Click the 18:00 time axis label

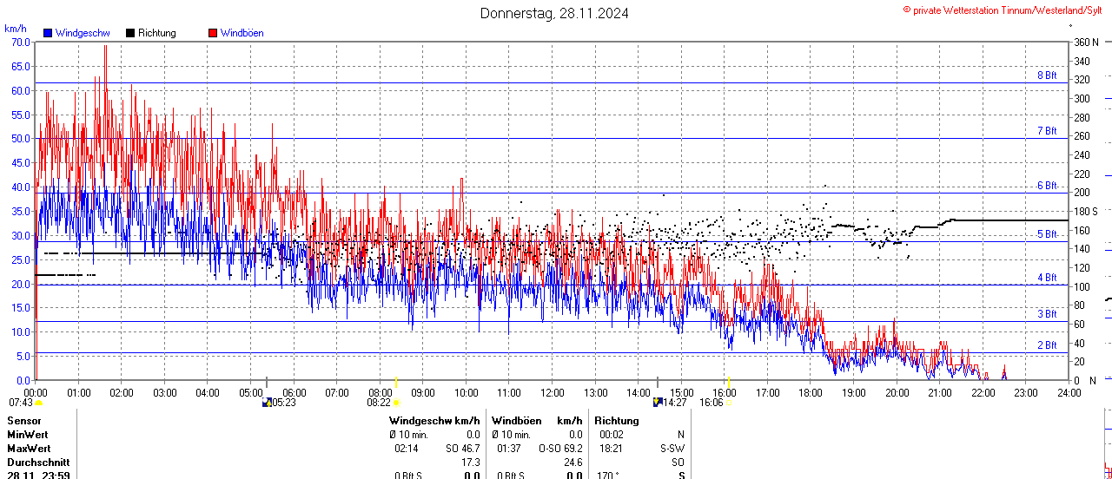[811, 393]
